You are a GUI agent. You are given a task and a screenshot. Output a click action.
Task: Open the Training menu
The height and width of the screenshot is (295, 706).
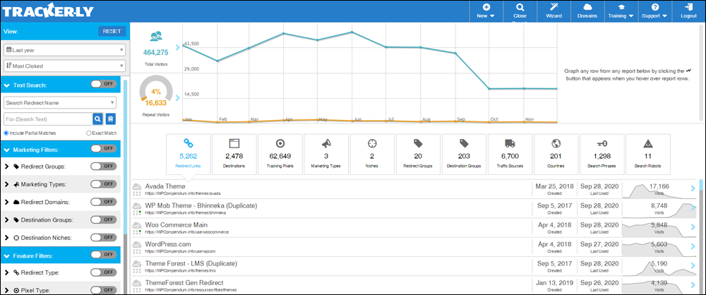point(621,11)
